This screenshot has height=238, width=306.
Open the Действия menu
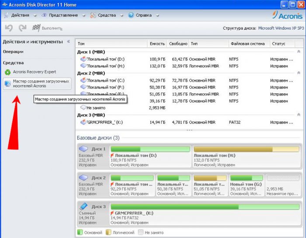click(x=20, y=15)
